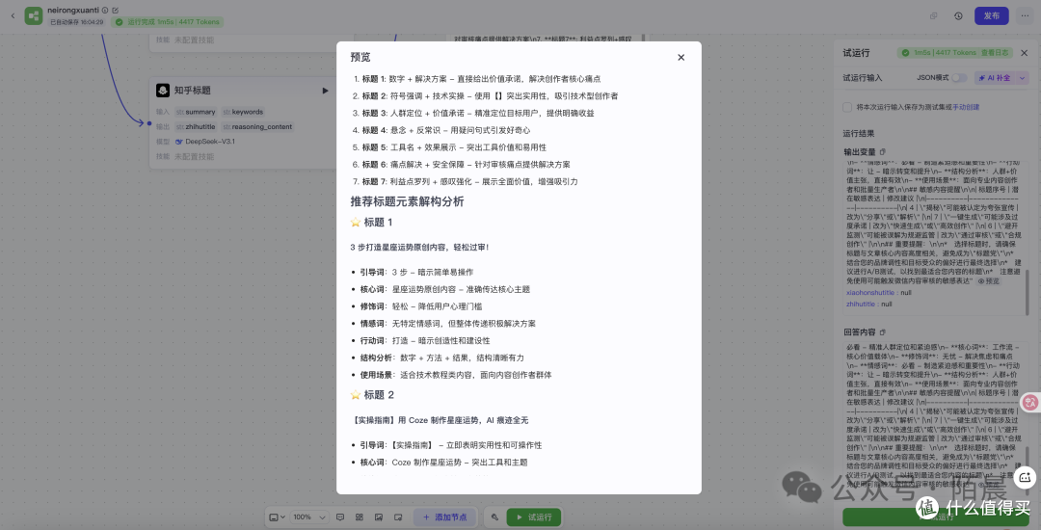1041x530 pixels.
Task: Open info icon next to neirongxuanti
Action: click(x=105, y=10)
